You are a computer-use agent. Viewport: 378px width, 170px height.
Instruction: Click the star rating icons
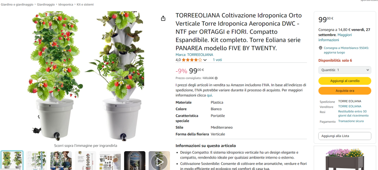point(192,60)
